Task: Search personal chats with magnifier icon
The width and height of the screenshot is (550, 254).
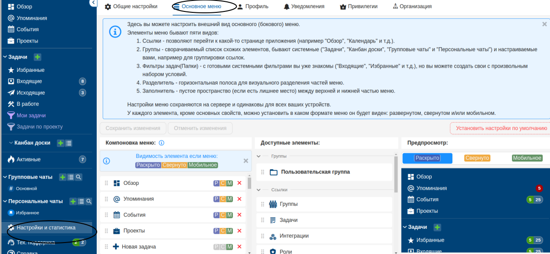Action: click(x=89, y=201)
